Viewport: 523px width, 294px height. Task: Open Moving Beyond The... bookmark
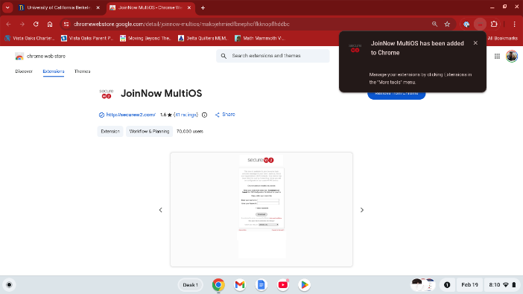click(145, 39)
